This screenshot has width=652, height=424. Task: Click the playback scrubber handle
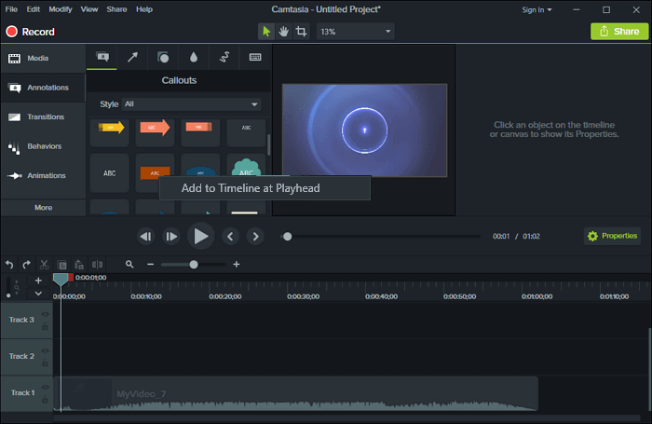click(x=287, y=237)
